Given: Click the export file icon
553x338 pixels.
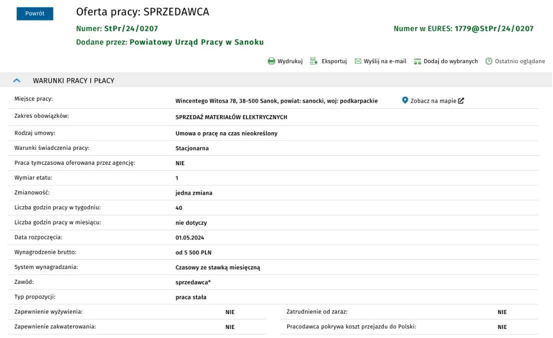Looking at the screenshot, I should point(314,61).
